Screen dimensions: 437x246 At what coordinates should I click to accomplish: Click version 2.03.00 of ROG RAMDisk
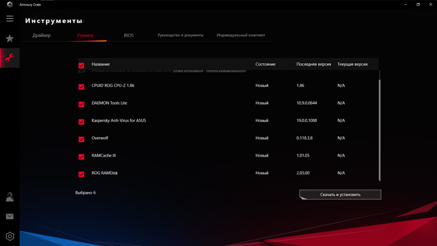pyautogui.click(x=303, y=173)
